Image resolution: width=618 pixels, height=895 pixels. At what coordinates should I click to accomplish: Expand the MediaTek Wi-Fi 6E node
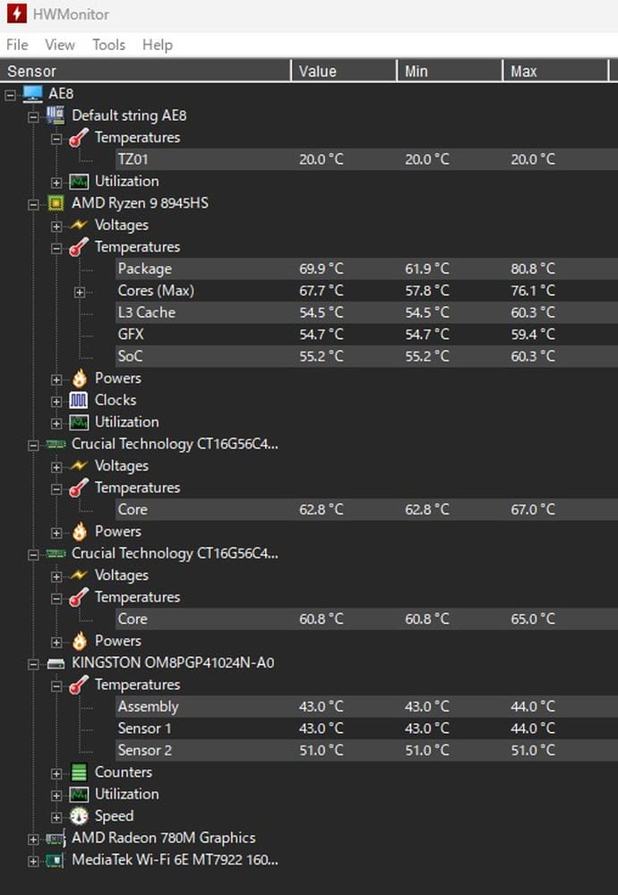coord(33,861)
